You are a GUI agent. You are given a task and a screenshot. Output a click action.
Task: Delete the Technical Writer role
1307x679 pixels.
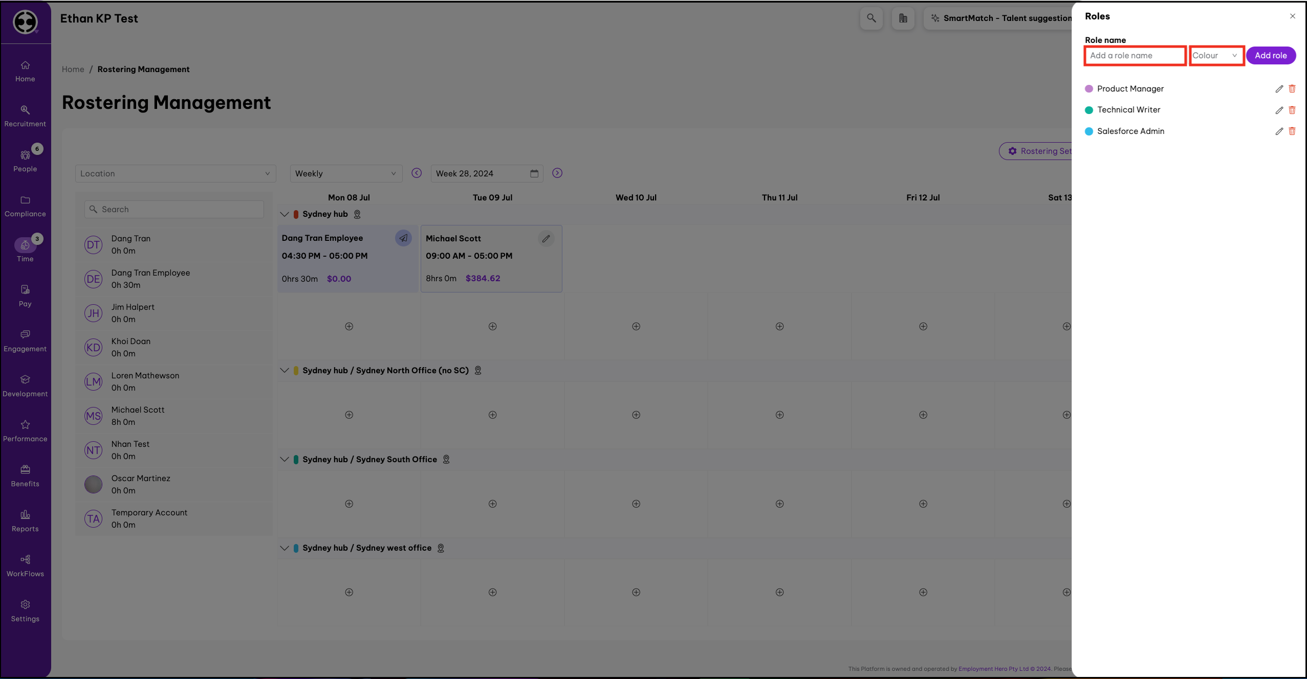1292,110
